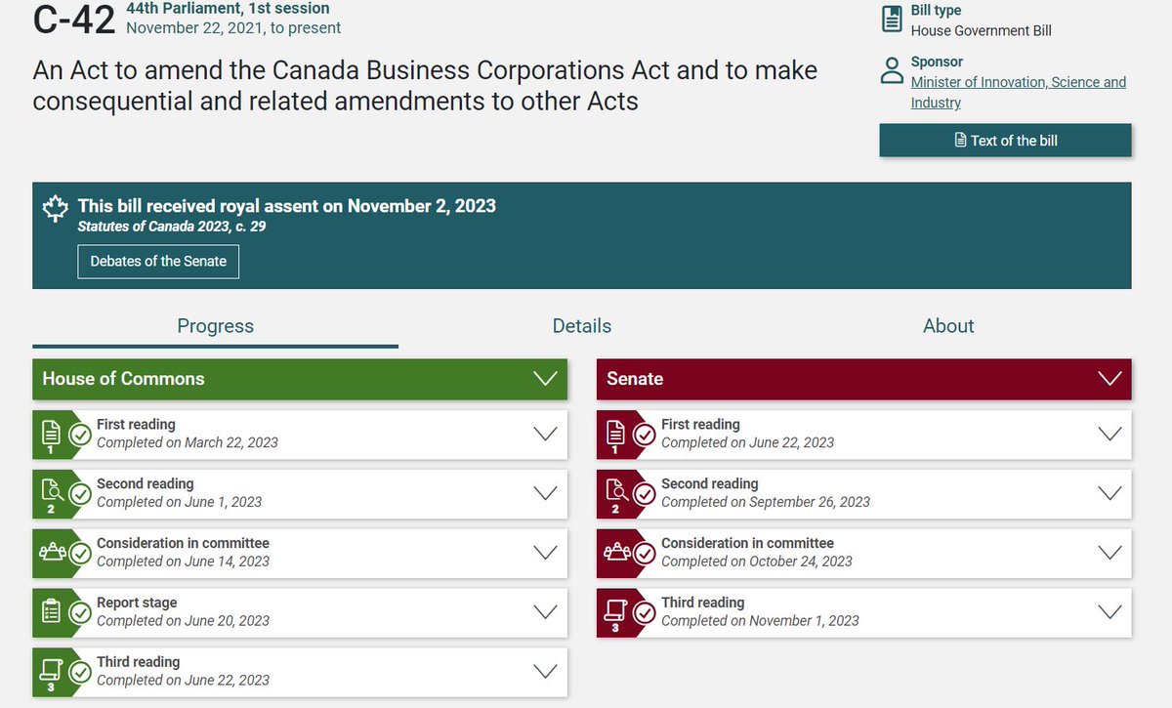Expand Senate Second reading September 26 details
1172x708 pixels.
[x=1110, y=493]
